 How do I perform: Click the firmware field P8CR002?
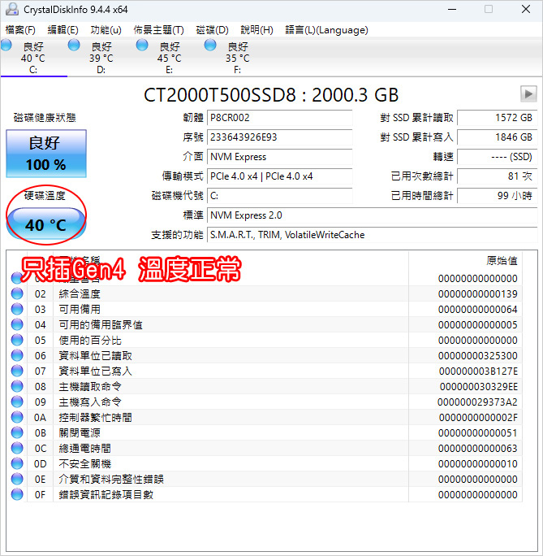(x=280, y=118)
